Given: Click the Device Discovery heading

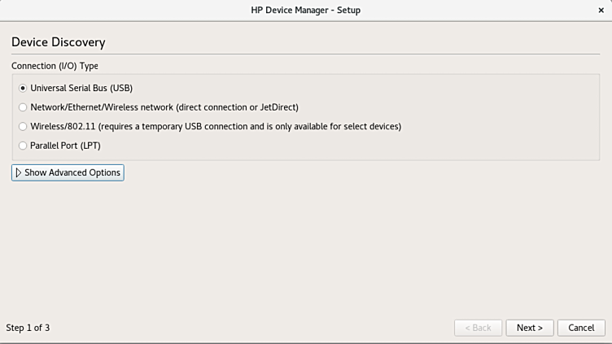Looking at the screenshot, I should click(58, 42).
